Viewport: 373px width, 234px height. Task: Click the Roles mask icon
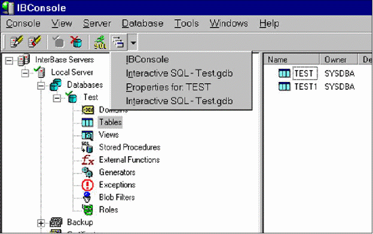(87, 209)
